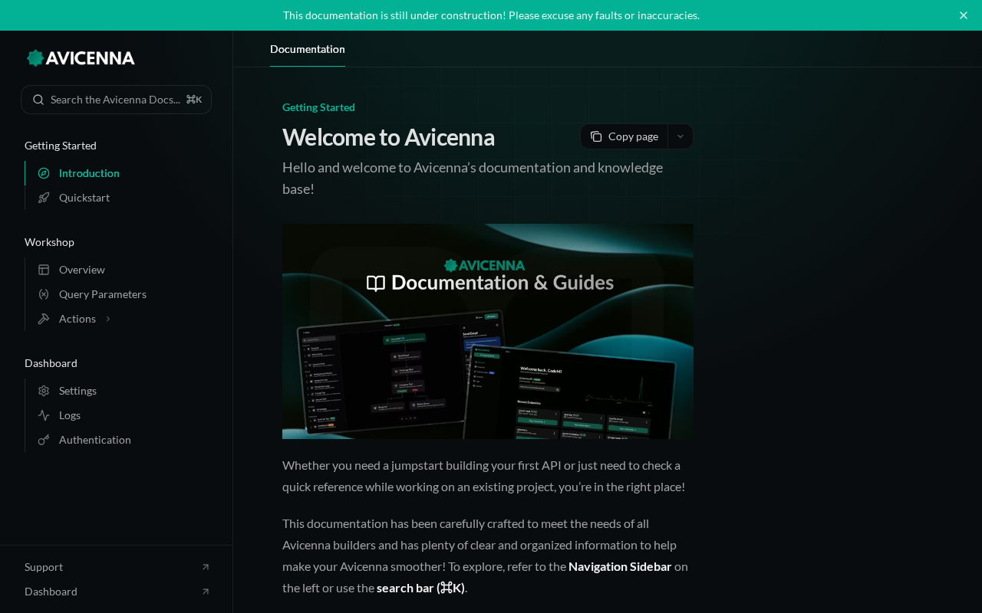Screen dimensions: 982x613
Task: Open the Quickstart page
Action: coord(84,198)
